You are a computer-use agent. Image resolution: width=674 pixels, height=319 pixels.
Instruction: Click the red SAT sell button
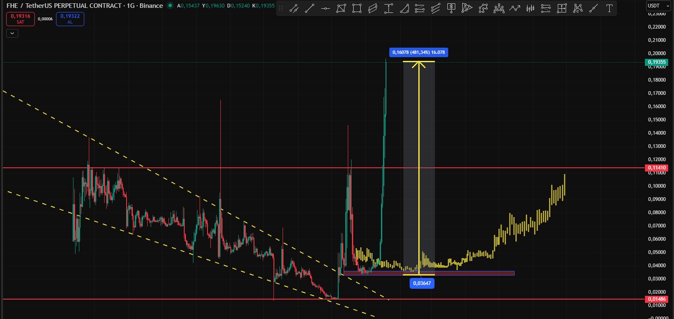tap(20, 19)
